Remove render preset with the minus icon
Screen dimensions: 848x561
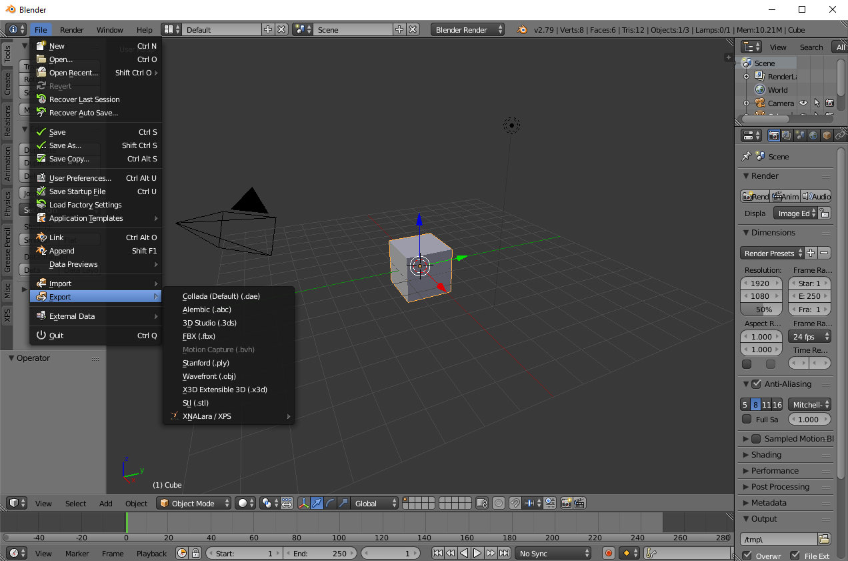(x=825, y=253)
